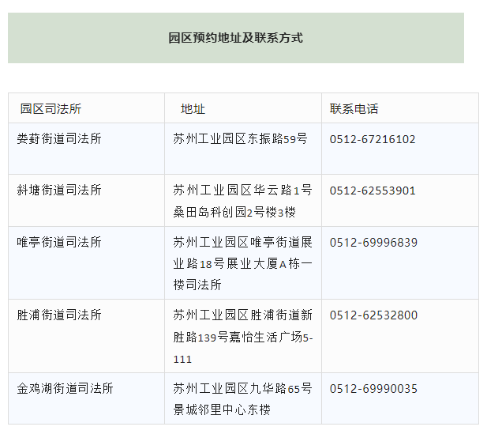The width and height of the screenshot is (487, 434).
Task: Click the address line 桑田岛科创园2号楼3楼
Action: (x=234, y=212)
